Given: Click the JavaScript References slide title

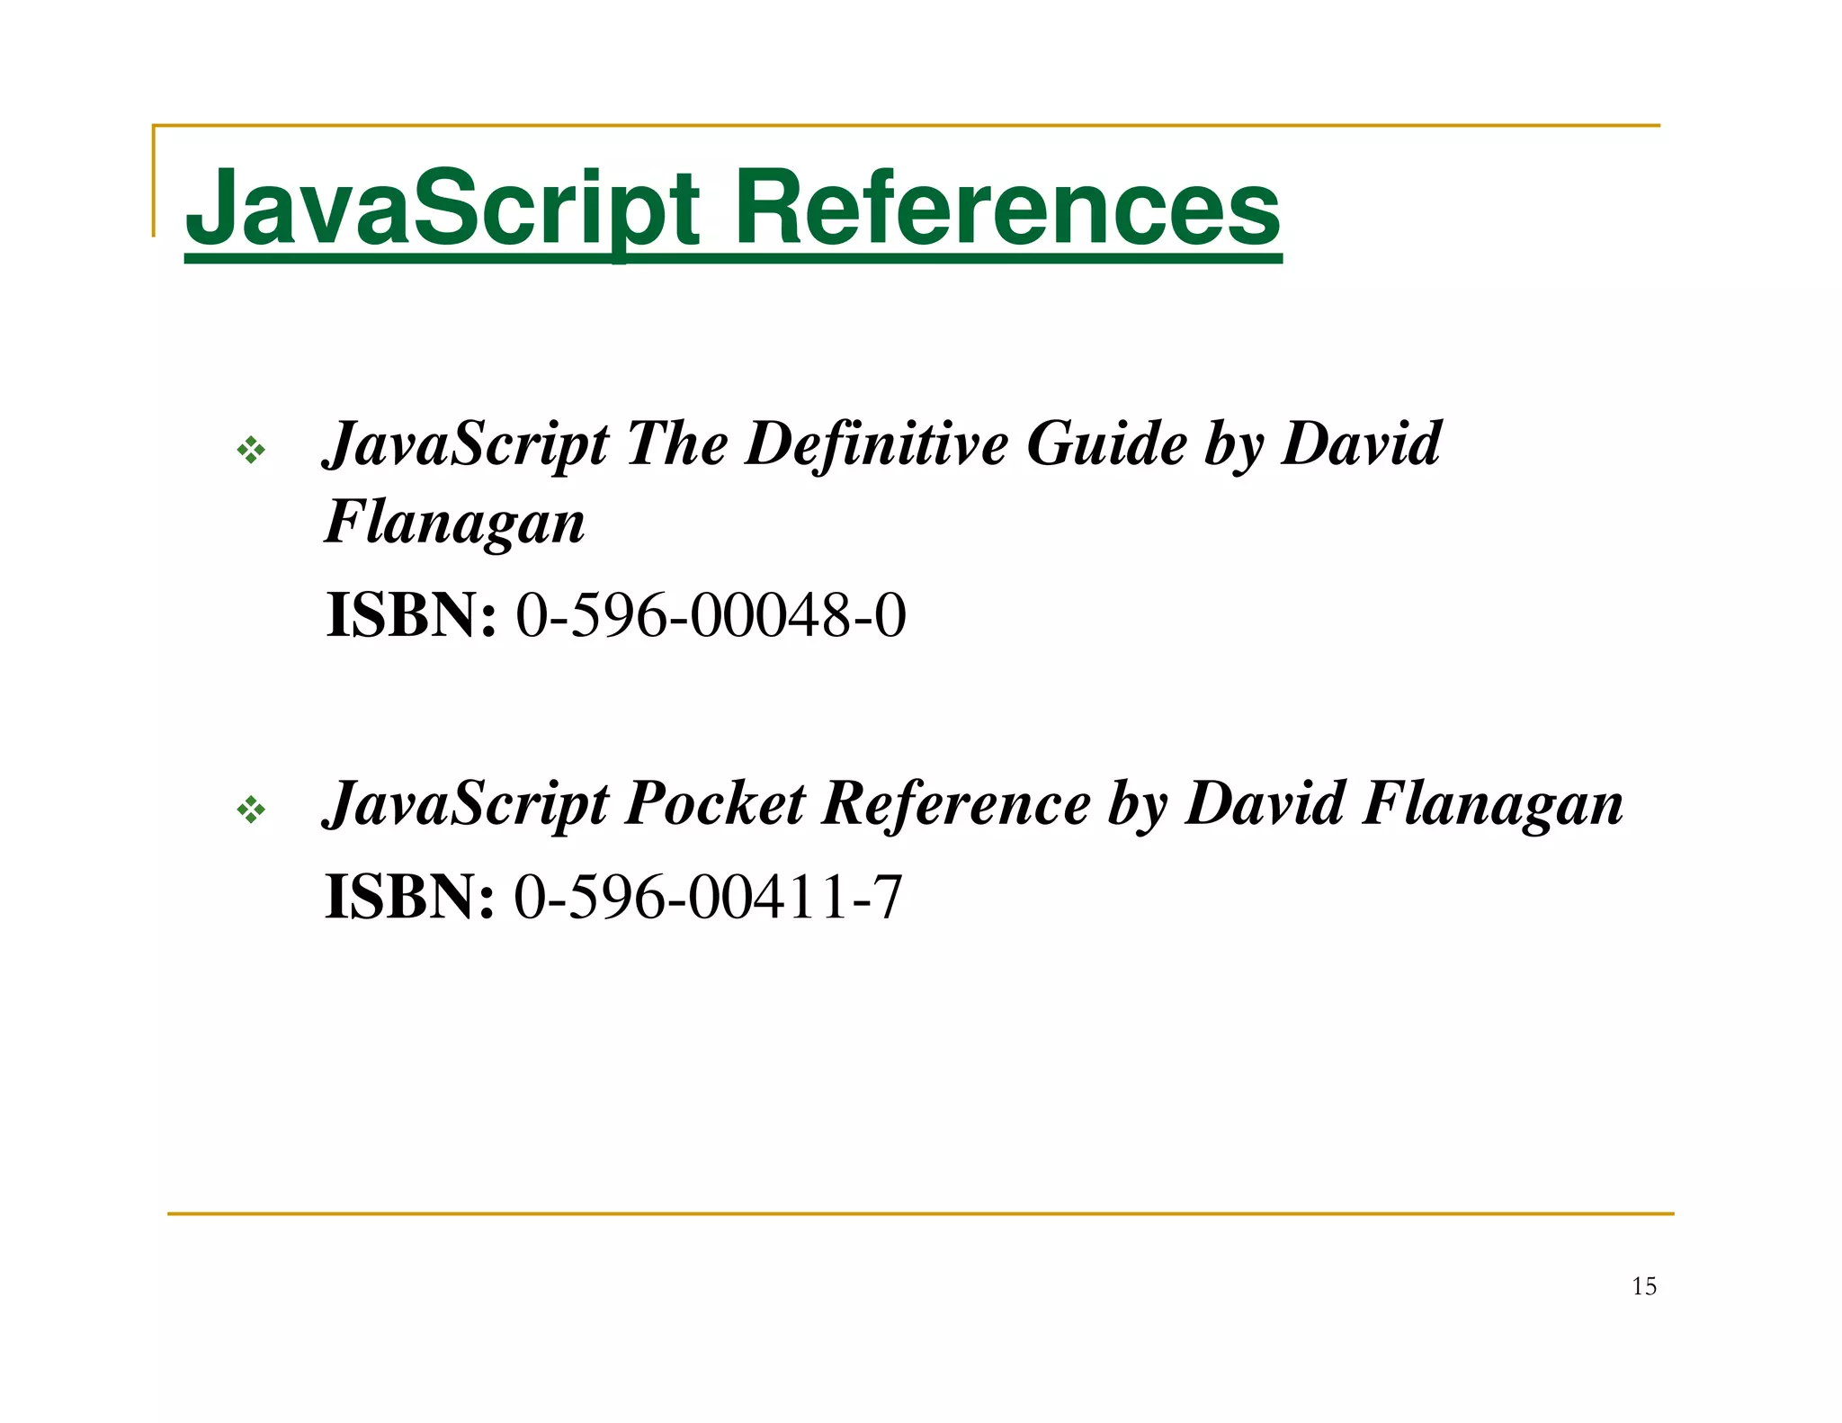Looking at the screenshot, I should tap(733, 212).
